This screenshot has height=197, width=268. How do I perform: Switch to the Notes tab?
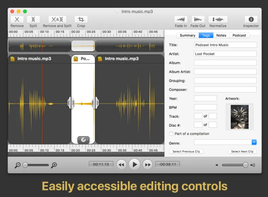coord(221,35)
